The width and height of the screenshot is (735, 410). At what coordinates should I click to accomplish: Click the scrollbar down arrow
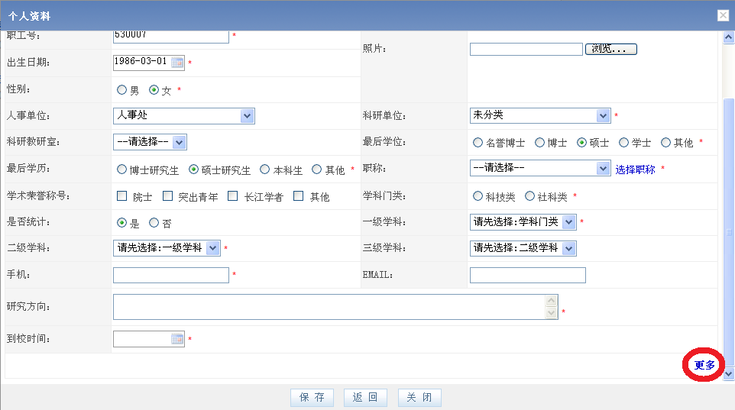728,373
